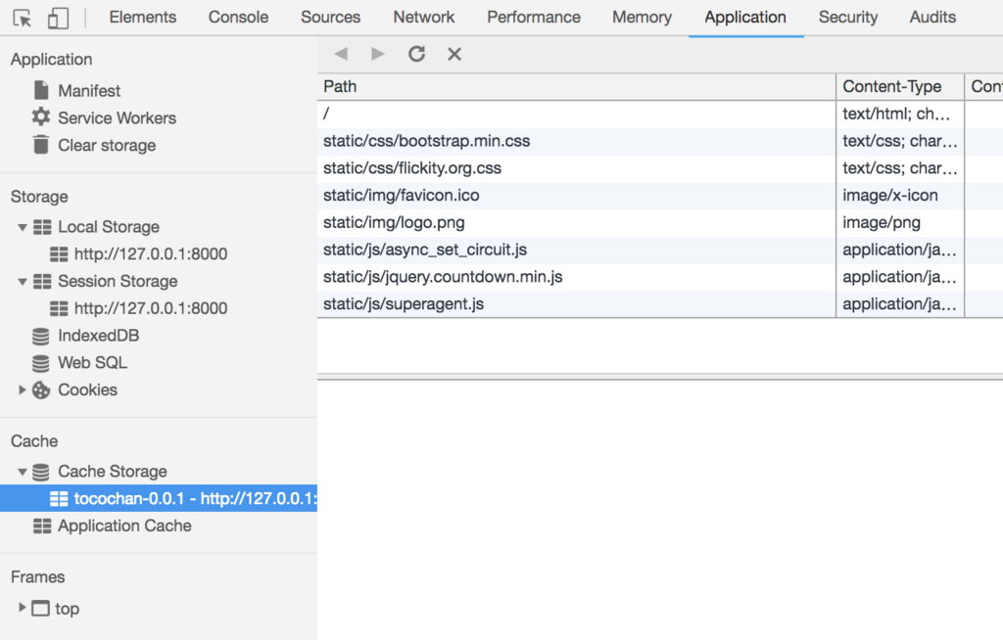This screenshot has width=1003, height=640.
Task: Select Session Storage item
Action: point(118,281)
